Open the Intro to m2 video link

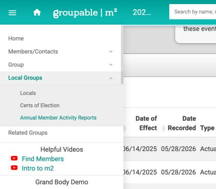[38, 168]
